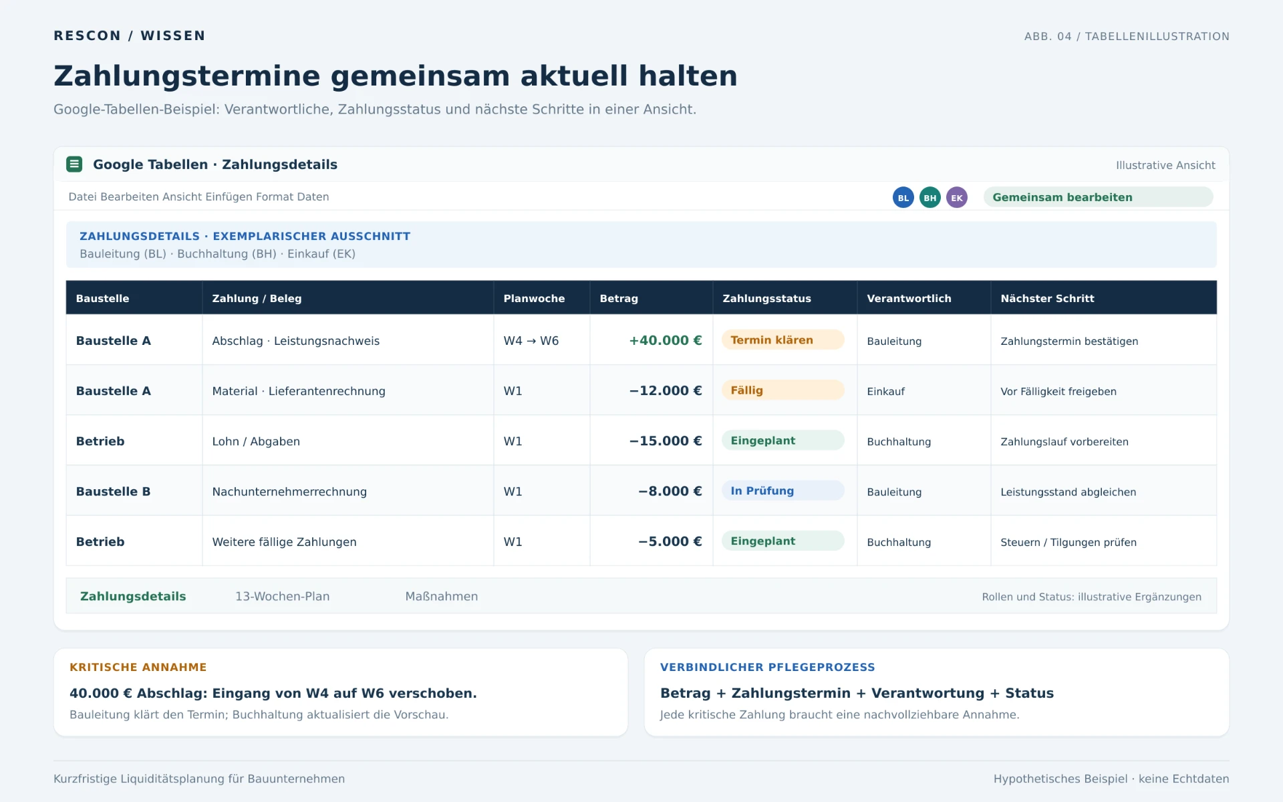Click Eingeplant pill in Weitere fällige Zahlungen row
Image resolution: width=1283 pixels, height=802 pixels.
(783, 541)
